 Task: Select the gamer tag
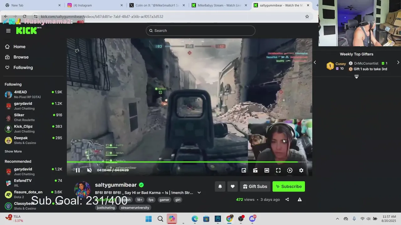pyautogui.click(x=164, y=200)
